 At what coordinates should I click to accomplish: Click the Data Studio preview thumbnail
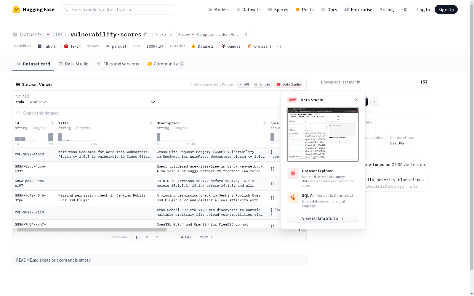(x=323, y=134)
